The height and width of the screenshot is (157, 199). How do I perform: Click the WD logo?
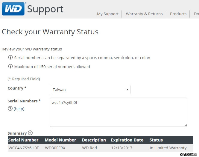tap(13, 9)
